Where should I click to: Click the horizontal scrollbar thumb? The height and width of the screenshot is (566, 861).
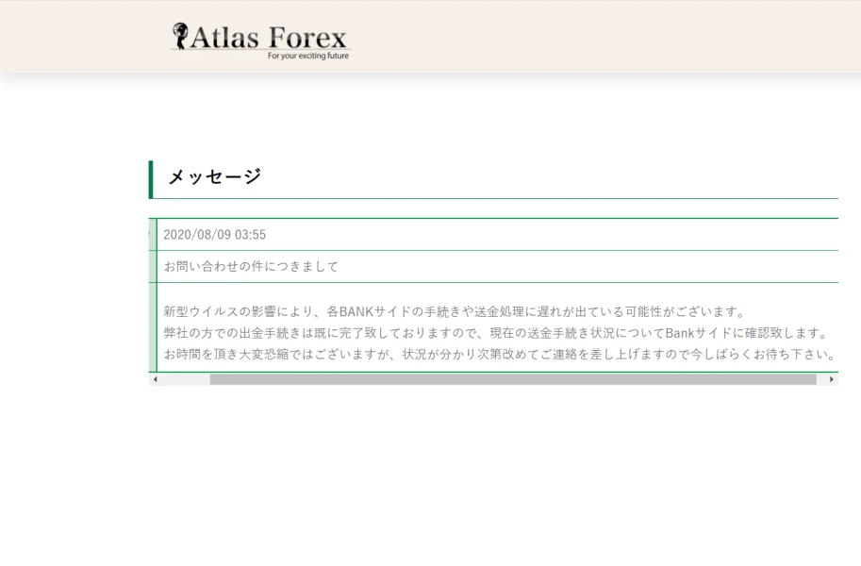512,379
